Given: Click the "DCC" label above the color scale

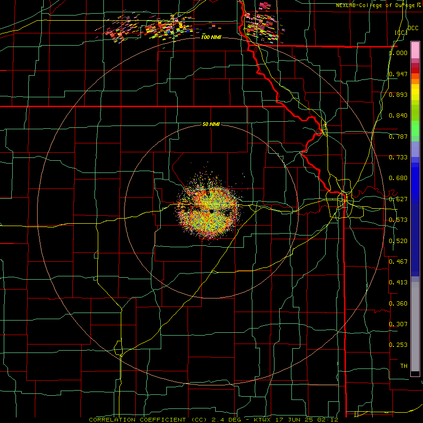Looking at the screenshot, I should tap(413, 28).
